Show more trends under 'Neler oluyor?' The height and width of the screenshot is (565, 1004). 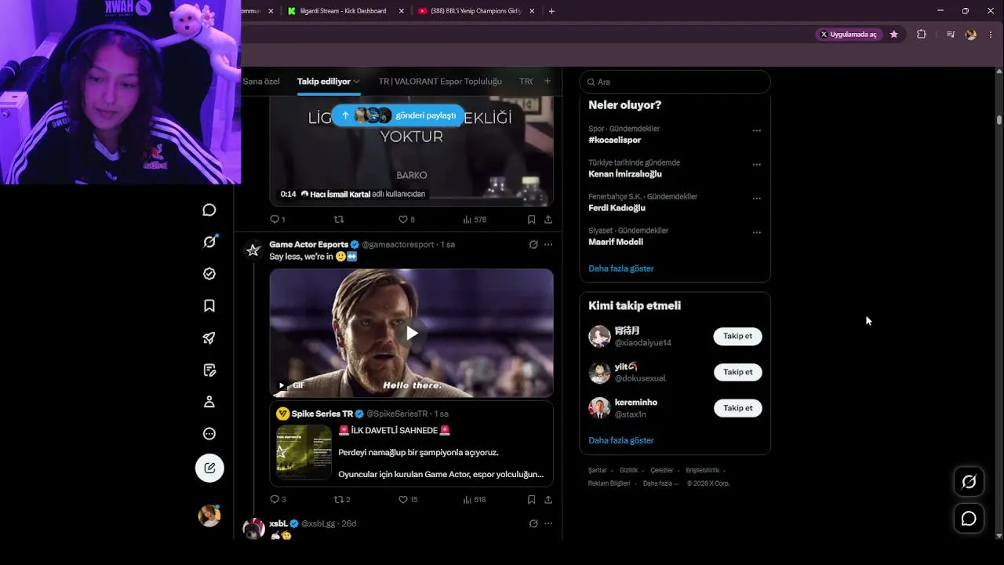point(621,268)
